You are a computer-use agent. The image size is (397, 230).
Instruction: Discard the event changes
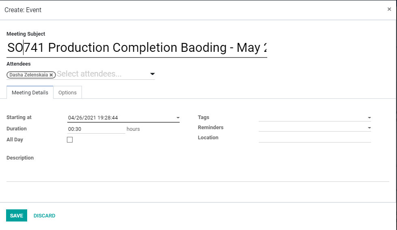pyautogui.click(x=44, y=215)
